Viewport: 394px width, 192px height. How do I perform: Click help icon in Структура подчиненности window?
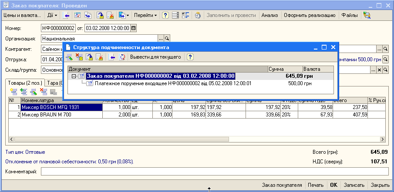click(190, 57)
